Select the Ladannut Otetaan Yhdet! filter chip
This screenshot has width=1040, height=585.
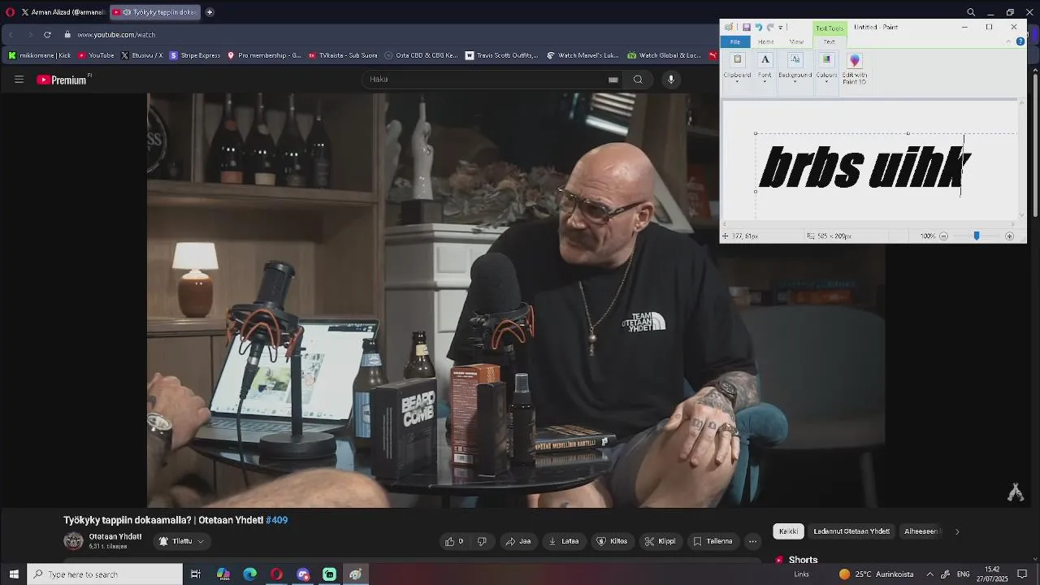(x=851, y=531)
